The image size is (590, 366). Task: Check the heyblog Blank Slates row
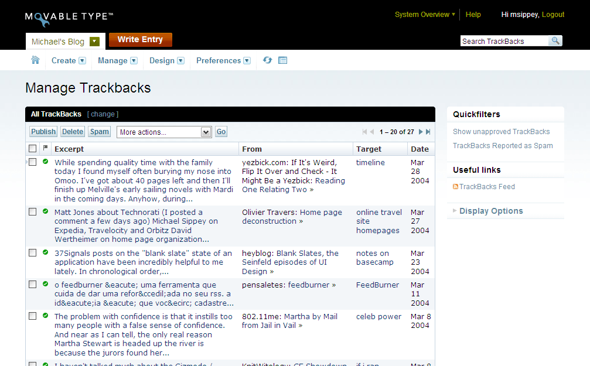(x=33, y=253)
